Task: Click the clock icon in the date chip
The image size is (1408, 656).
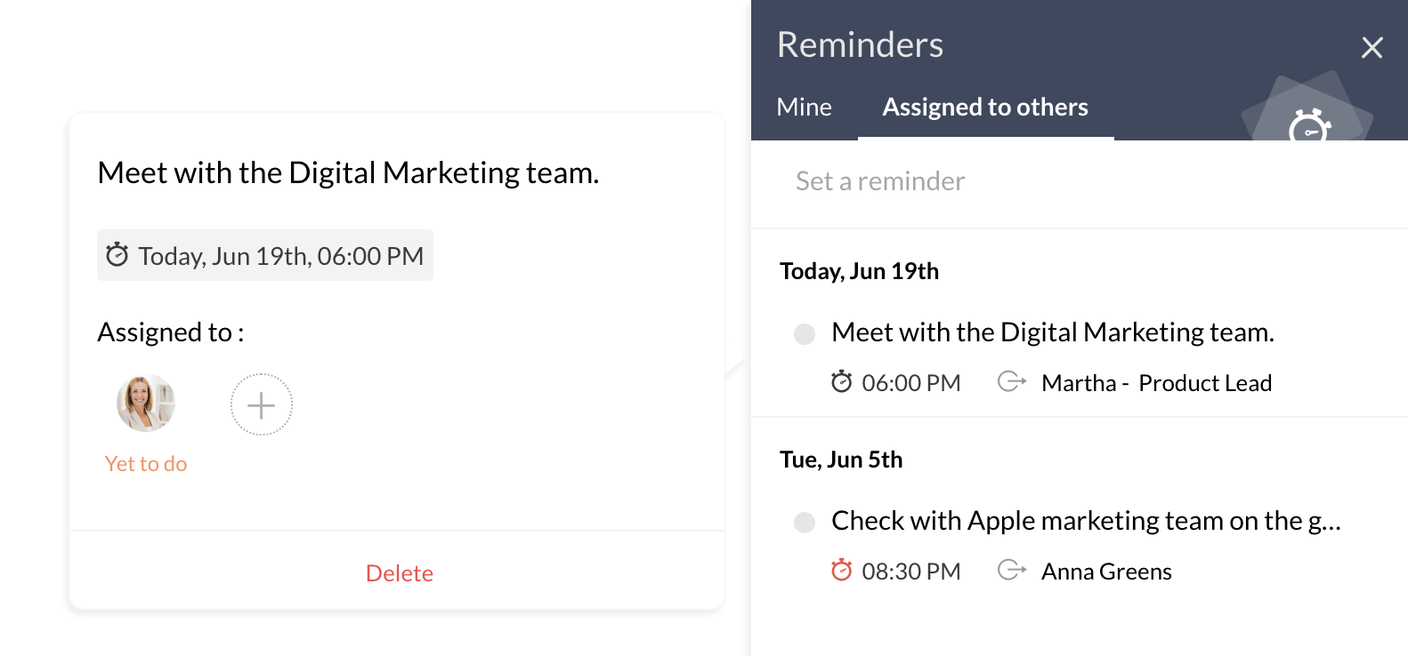Action: [x=117, y=256]
